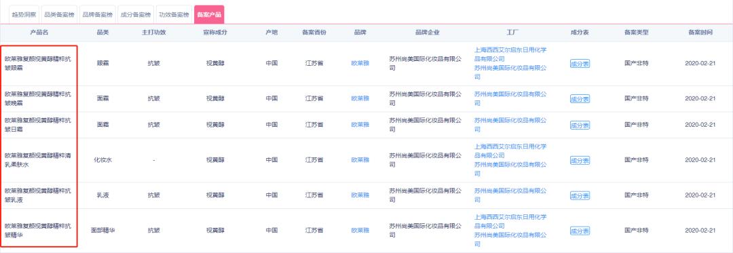Click 2020-02-21 date cell in 面部精华 row
Viewport: 733px width, 253px height.
click(700, 231)
